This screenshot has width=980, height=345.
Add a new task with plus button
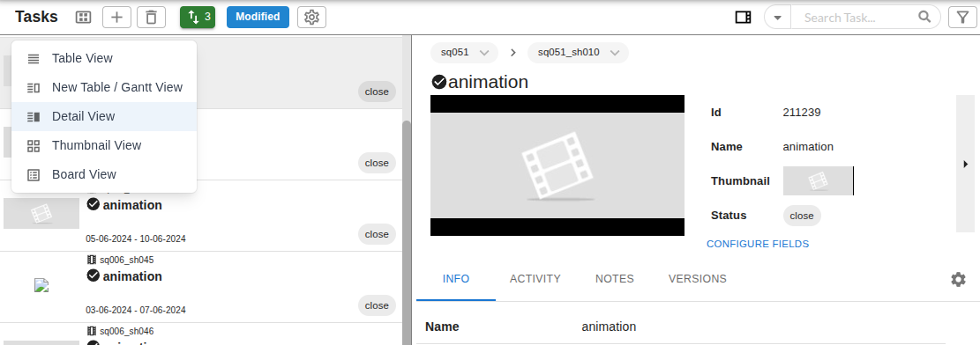(x=116, y=18)
